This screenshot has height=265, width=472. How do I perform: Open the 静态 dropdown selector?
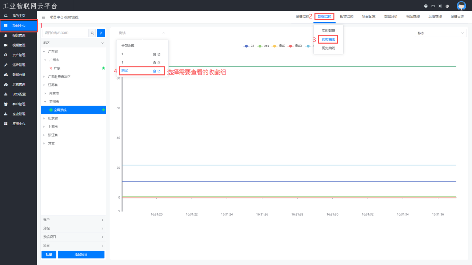pos(440,33)
